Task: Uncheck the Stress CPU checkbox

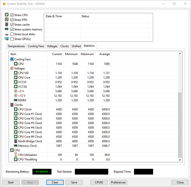Action: [x=12, y=15]
